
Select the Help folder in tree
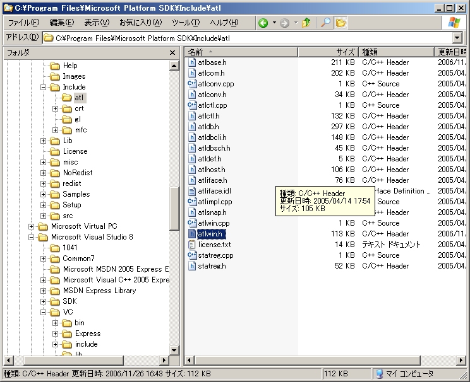pos(70,66)
